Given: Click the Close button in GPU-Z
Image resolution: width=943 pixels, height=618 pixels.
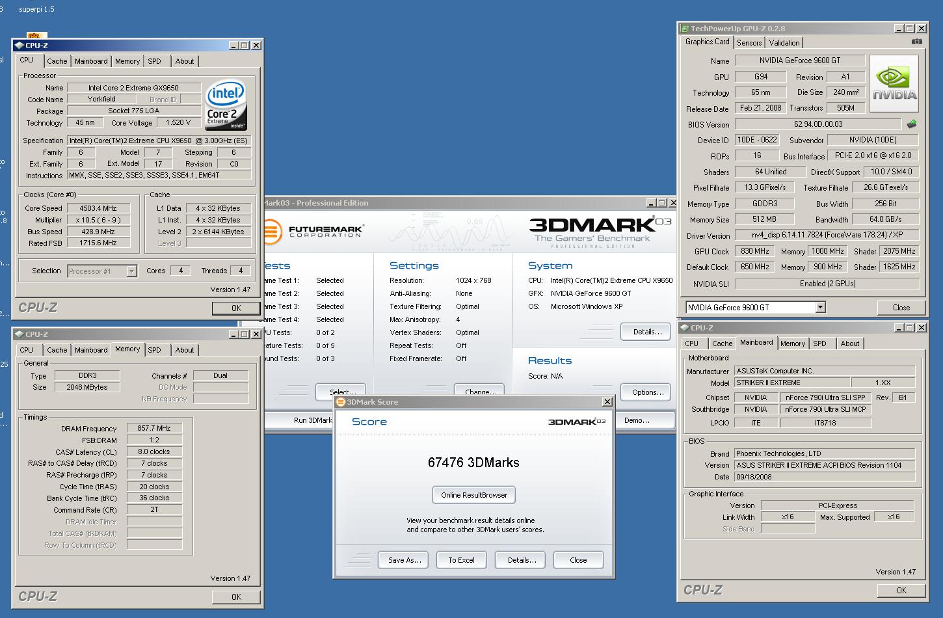Looking at the screenshot, I should [901, 308].
